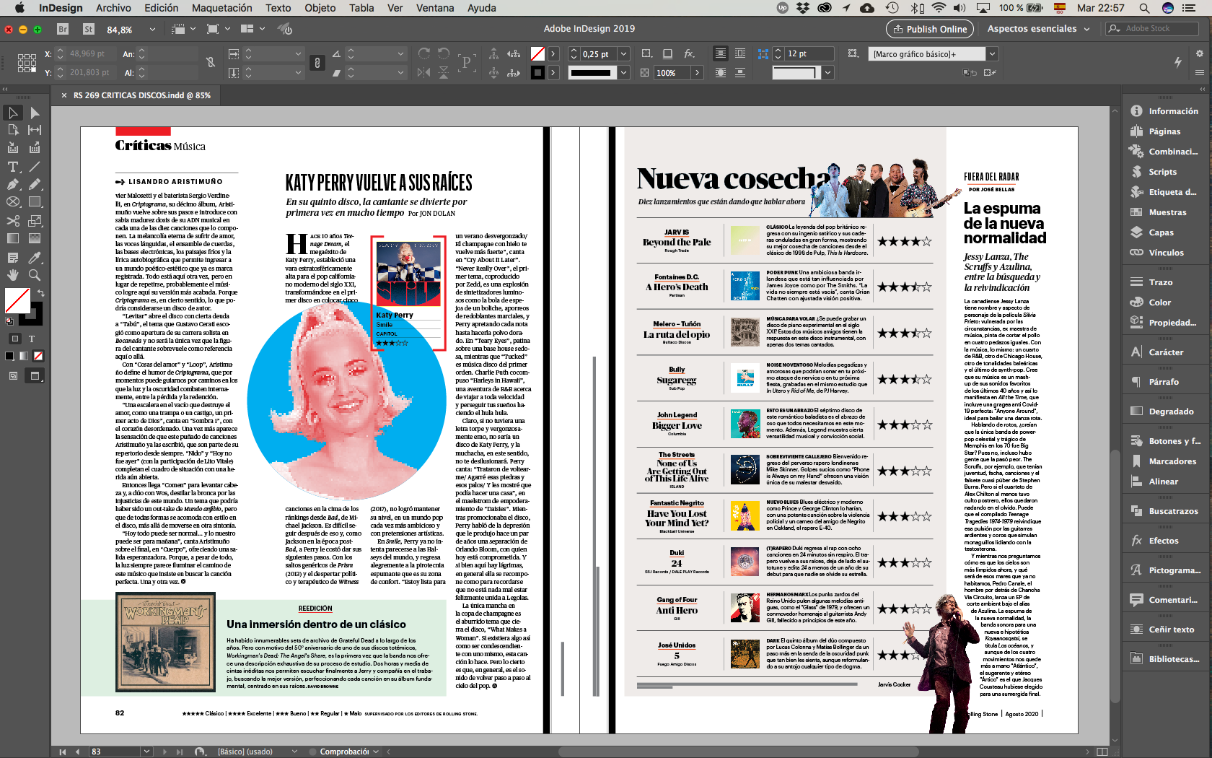Select the Eyedropper tool
This screenshot has height=758, width=1212.
pyautogui.click(x=35, y=258)
